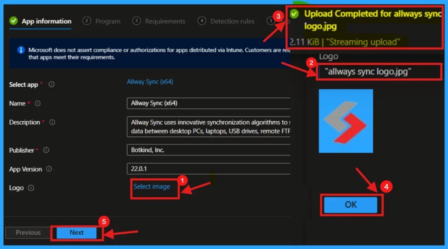
Task: Click the green App information checkmark icon
Action: coord(14,21)
